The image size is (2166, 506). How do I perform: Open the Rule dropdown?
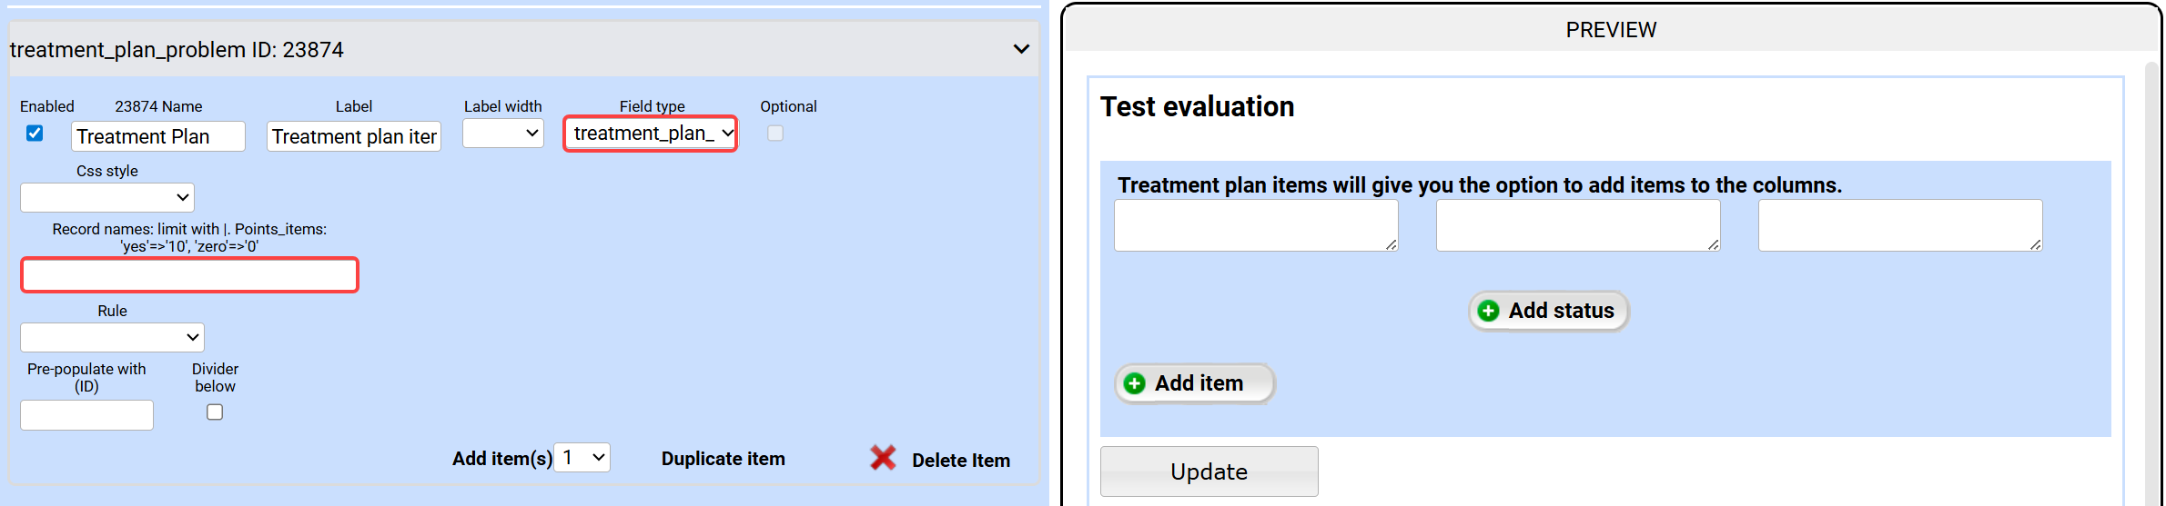click(112, 337)
